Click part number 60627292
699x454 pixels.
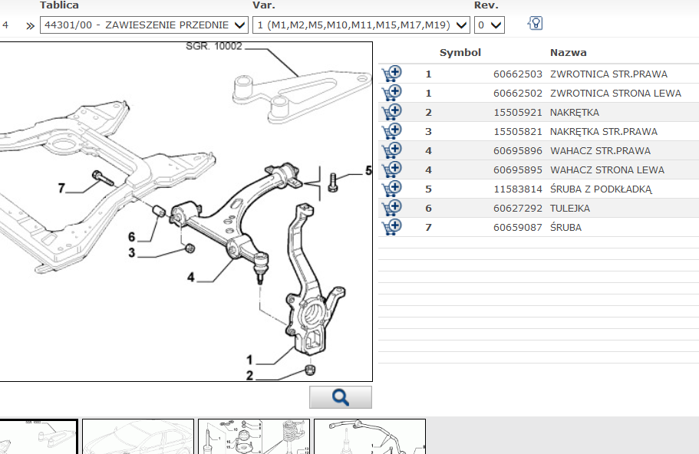pyautogui.click(x=518, y=208)
